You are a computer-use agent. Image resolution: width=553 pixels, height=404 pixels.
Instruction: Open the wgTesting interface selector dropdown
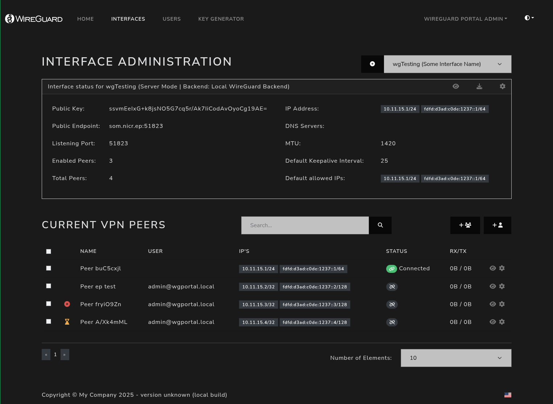click(x=447, y=64)
